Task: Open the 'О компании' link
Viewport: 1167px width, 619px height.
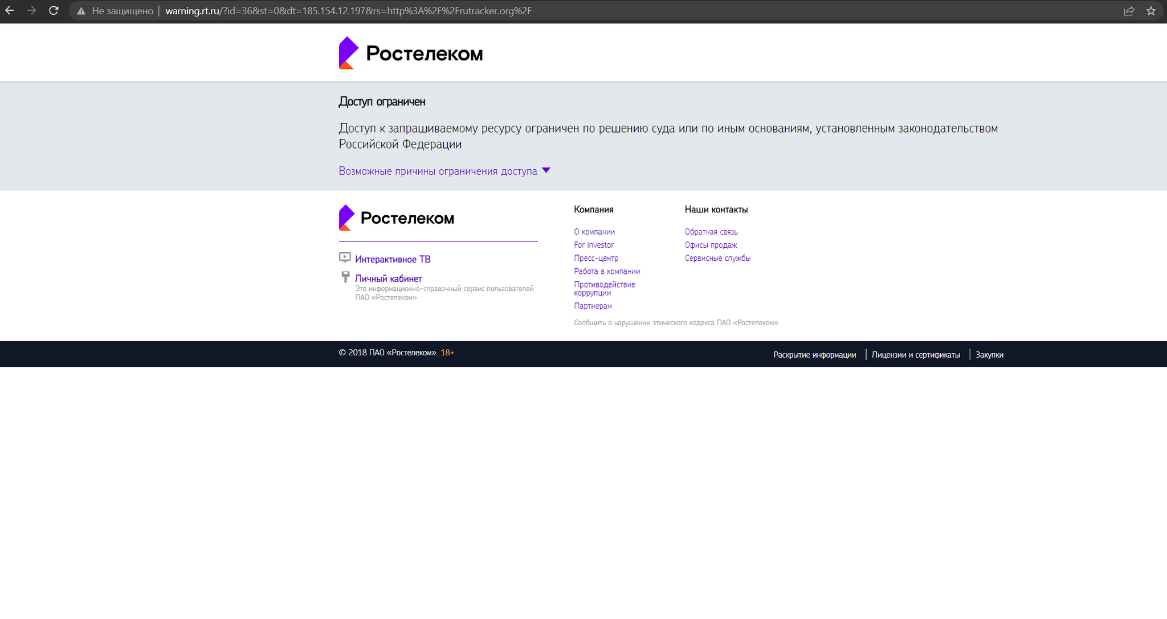Action: (594, 232)
